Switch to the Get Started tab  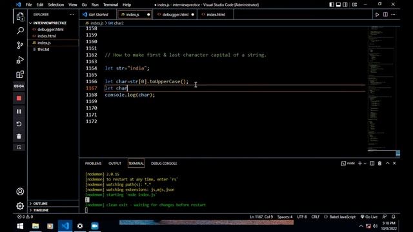coord(98,14)
